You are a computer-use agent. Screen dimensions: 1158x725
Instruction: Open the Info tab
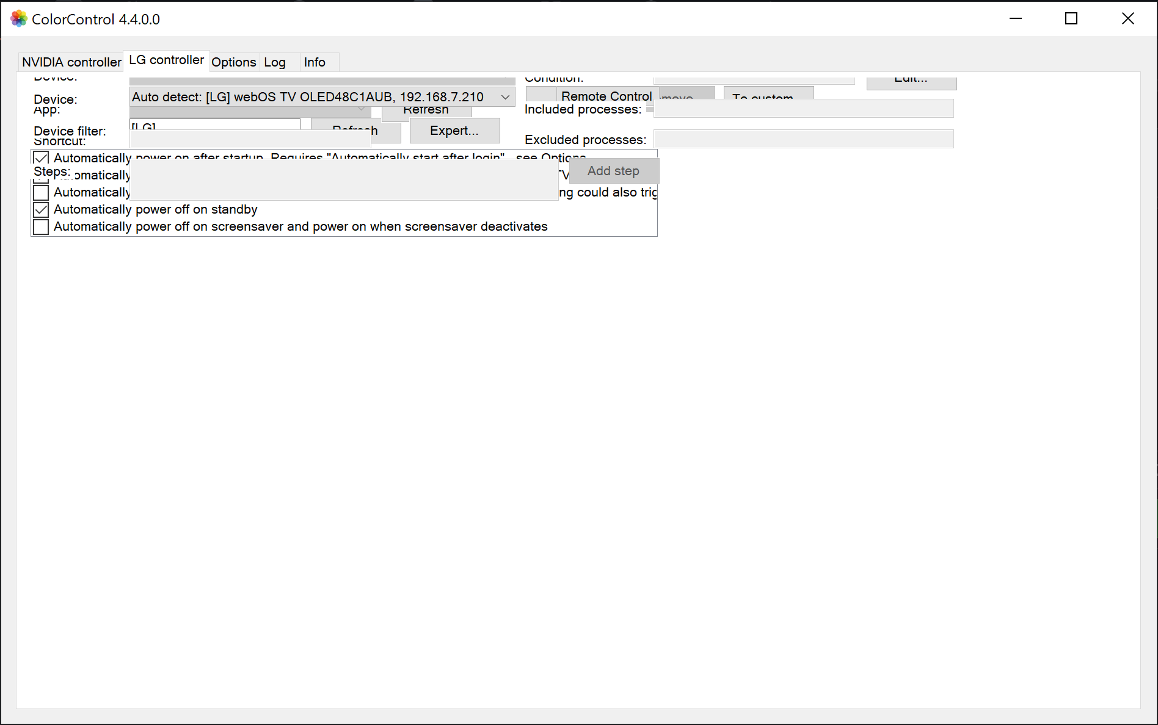click(315, 62)
